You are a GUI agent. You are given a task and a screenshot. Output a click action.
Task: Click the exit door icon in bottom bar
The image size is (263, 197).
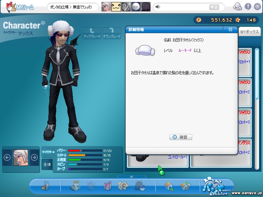click(45, 186)
